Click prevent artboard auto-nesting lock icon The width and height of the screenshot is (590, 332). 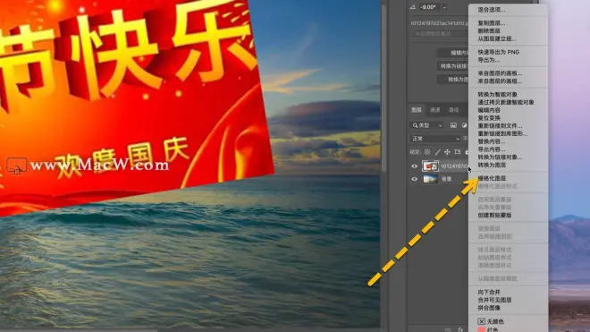click(457, 152)
